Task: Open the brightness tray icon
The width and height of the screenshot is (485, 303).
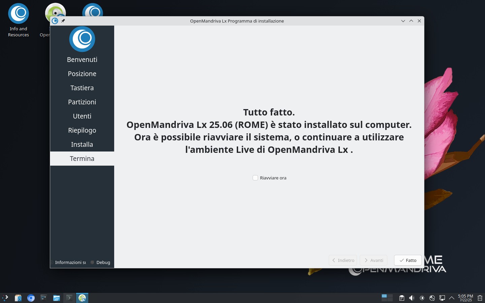Action: (x=422, y=298)
